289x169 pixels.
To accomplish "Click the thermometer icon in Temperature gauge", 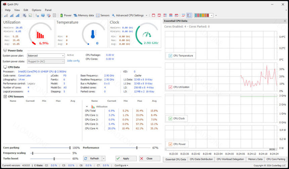I will click(x=93, y=34).
